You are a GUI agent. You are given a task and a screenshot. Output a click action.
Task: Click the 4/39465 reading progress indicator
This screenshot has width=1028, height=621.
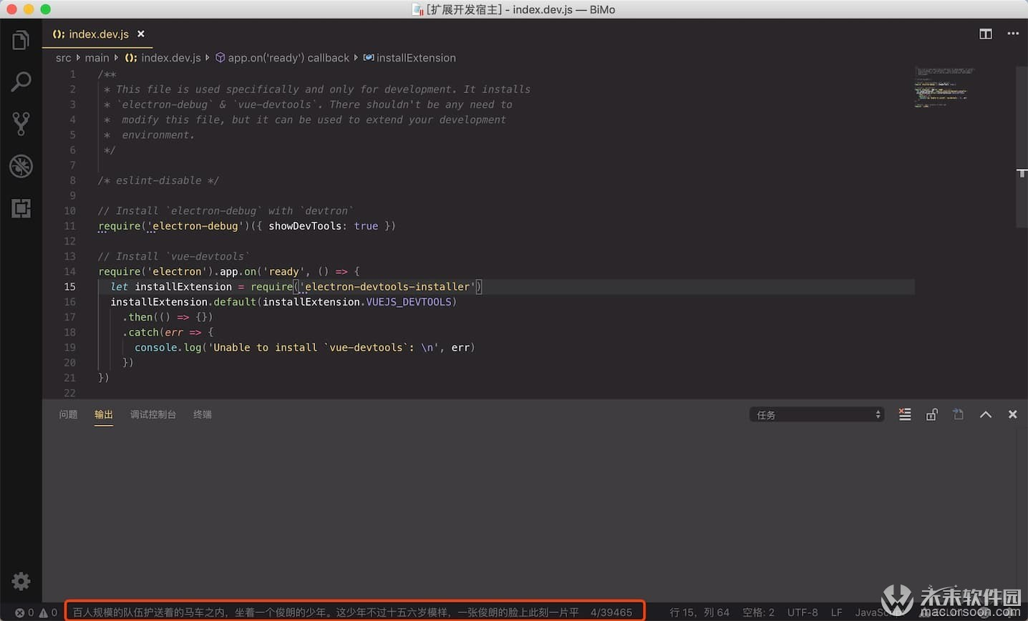point(611,612)
